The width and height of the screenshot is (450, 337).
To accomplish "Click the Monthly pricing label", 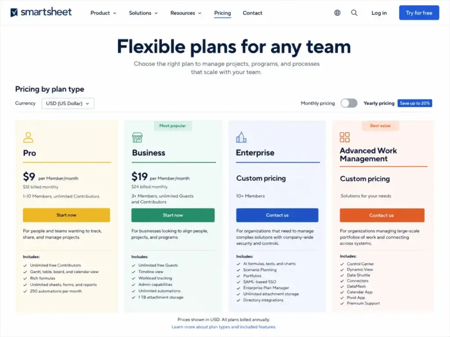I will coord(318,103).
